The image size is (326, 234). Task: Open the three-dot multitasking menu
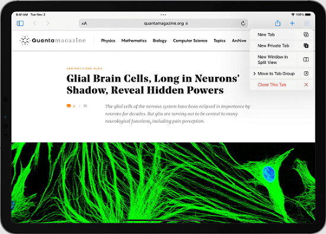[163, 15]
